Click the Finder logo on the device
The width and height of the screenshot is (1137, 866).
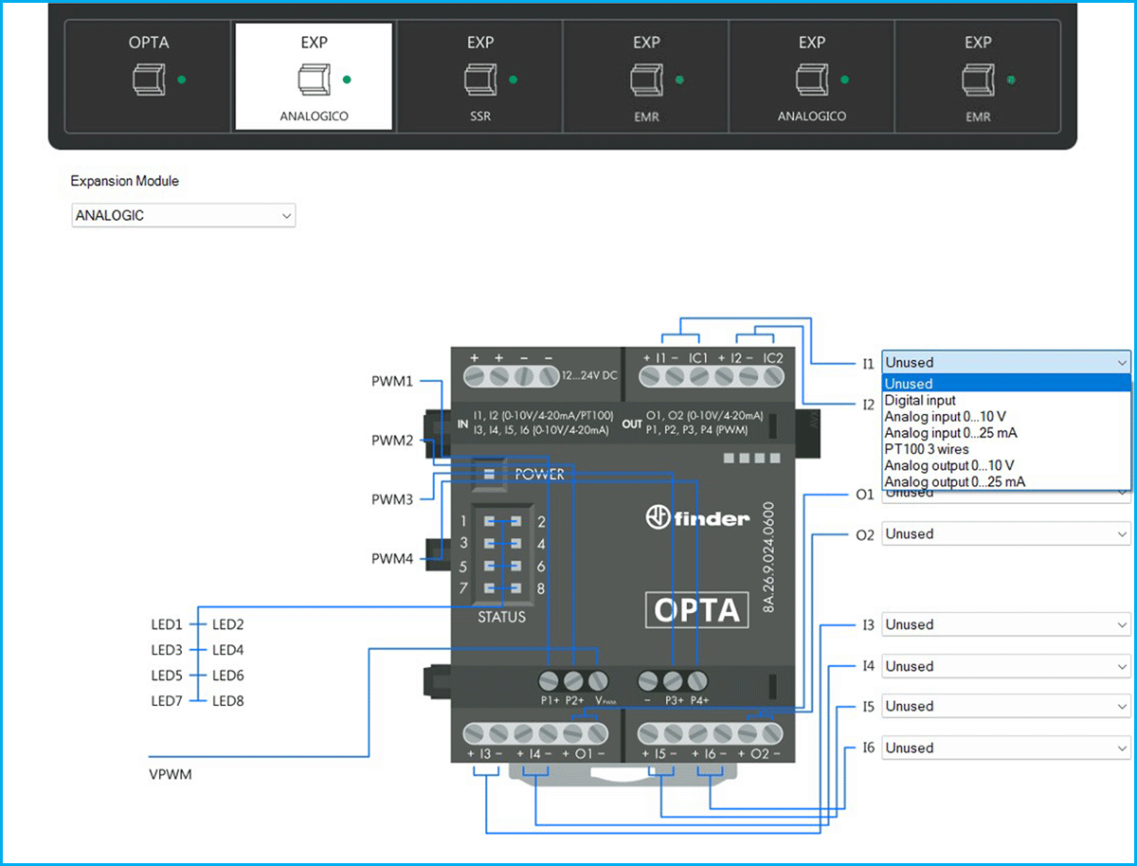click(x=697, y=517)
